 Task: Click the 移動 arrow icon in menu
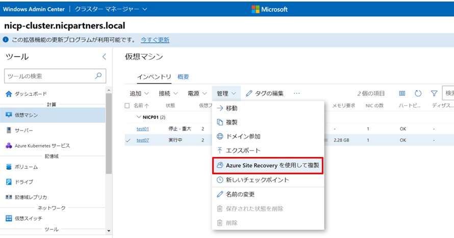click(x=220, y=108)
